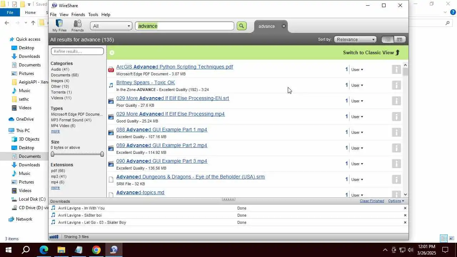
Task: Filter by Audio (41) category
Action: click(x=60, y=69)
